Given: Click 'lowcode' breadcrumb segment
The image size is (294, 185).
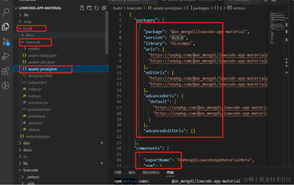Looking at the screenshot, I should (x=134, y=8).
